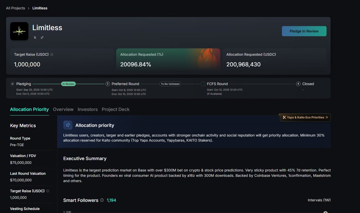The height and width of the screenshot is (213, 360).
Task: Click the To Be Validated status badge
Action: tap(170, 84)
